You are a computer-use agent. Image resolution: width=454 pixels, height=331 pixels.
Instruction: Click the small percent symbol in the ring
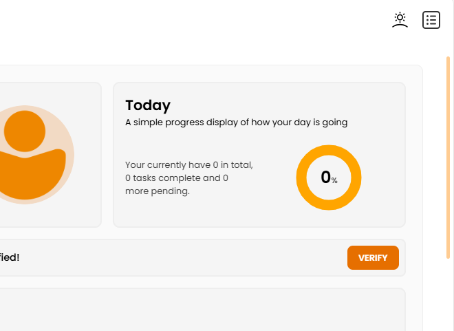(334, 181)
